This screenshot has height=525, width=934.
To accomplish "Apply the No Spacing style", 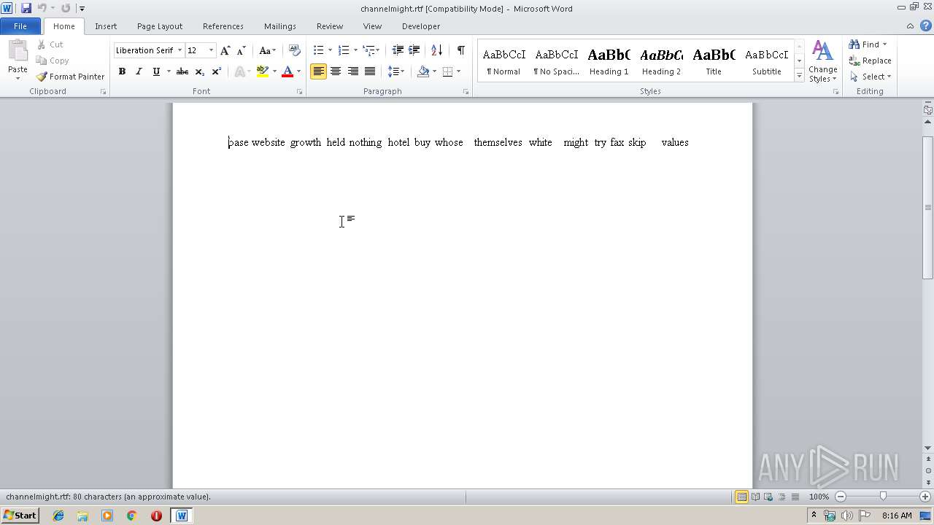I will click(556, 61).
